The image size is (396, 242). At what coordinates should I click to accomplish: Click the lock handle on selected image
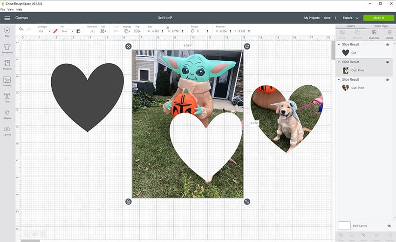point(128,202)
